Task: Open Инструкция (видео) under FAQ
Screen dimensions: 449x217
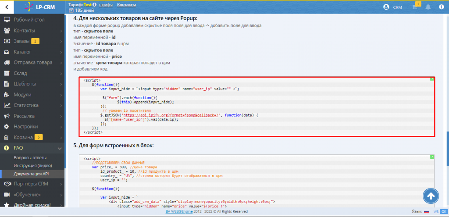Action: (32, 165)
